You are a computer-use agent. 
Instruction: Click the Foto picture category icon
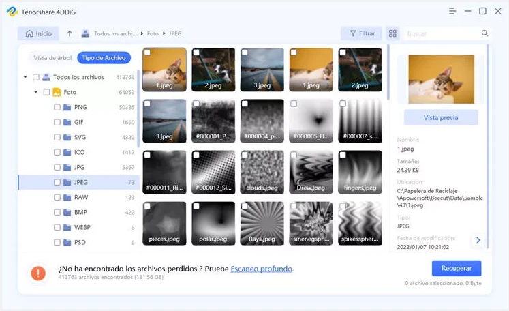57,92
